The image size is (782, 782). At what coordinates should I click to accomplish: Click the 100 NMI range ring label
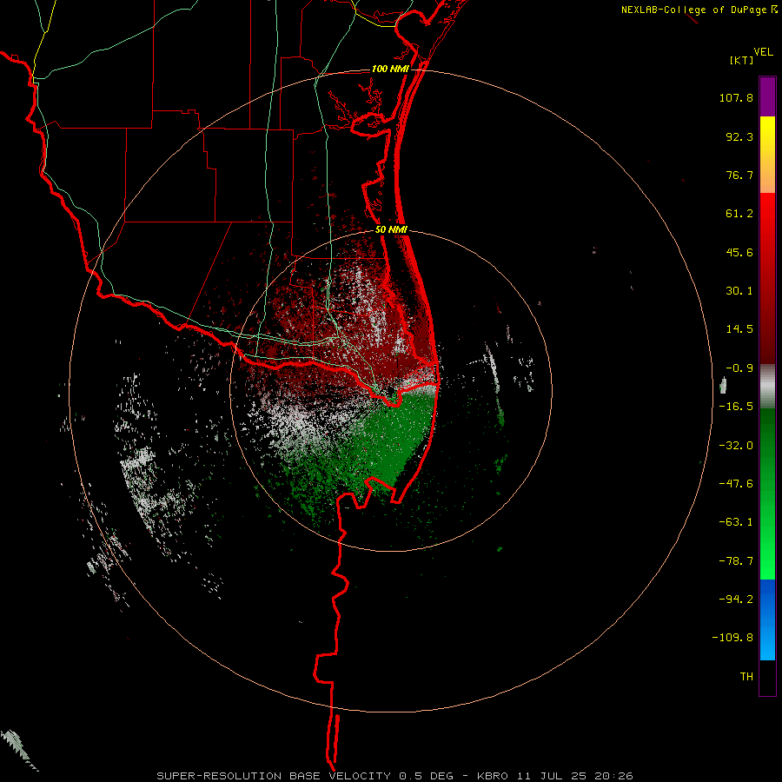(x=390, y=69)
